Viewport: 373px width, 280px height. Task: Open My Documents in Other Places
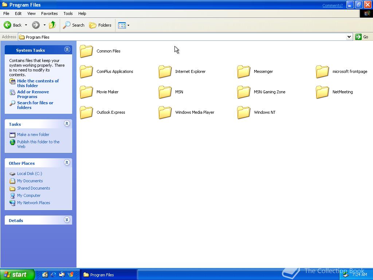(30, 181)
